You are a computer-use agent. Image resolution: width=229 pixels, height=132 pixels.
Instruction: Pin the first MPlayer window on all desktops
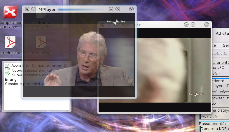tap(34, 9)
